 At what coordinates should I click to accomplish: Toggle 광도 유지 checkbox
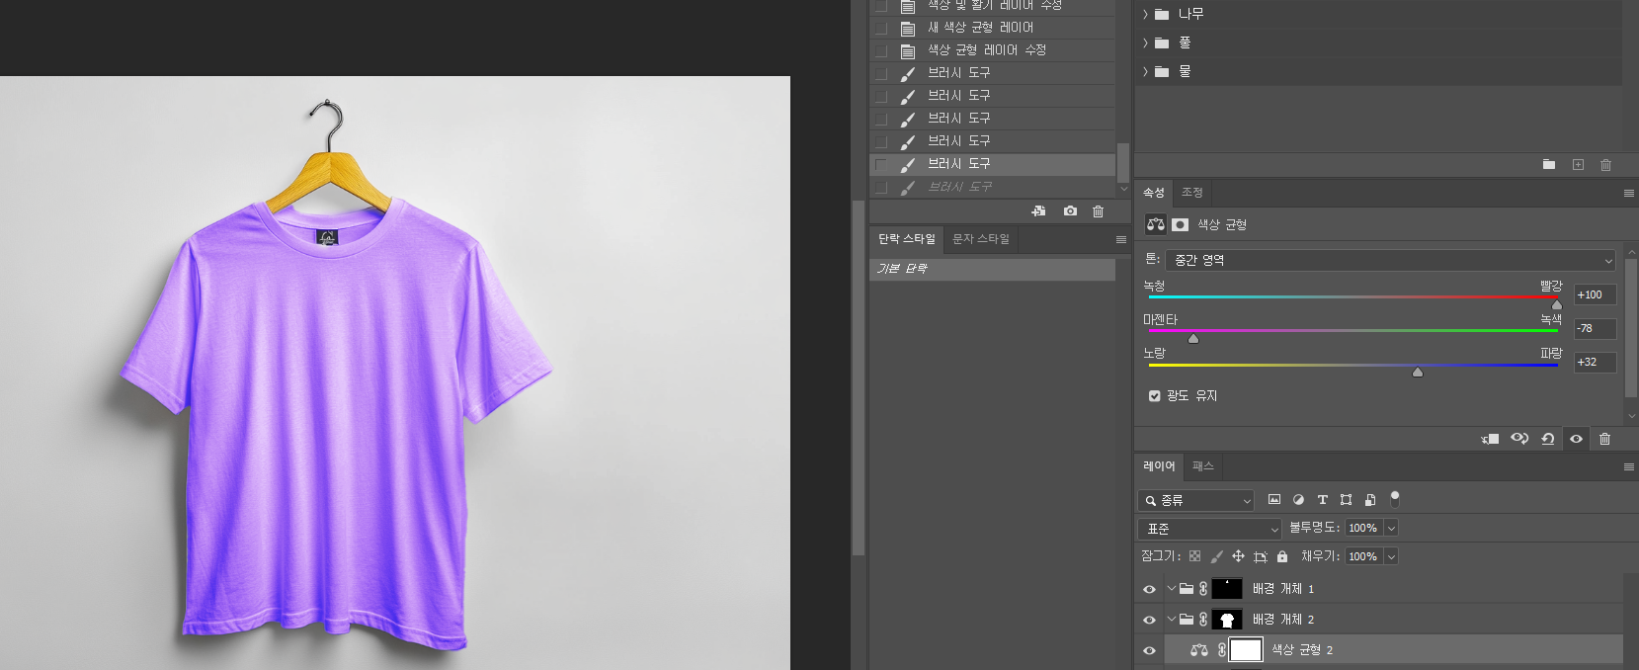(1154, 395)
